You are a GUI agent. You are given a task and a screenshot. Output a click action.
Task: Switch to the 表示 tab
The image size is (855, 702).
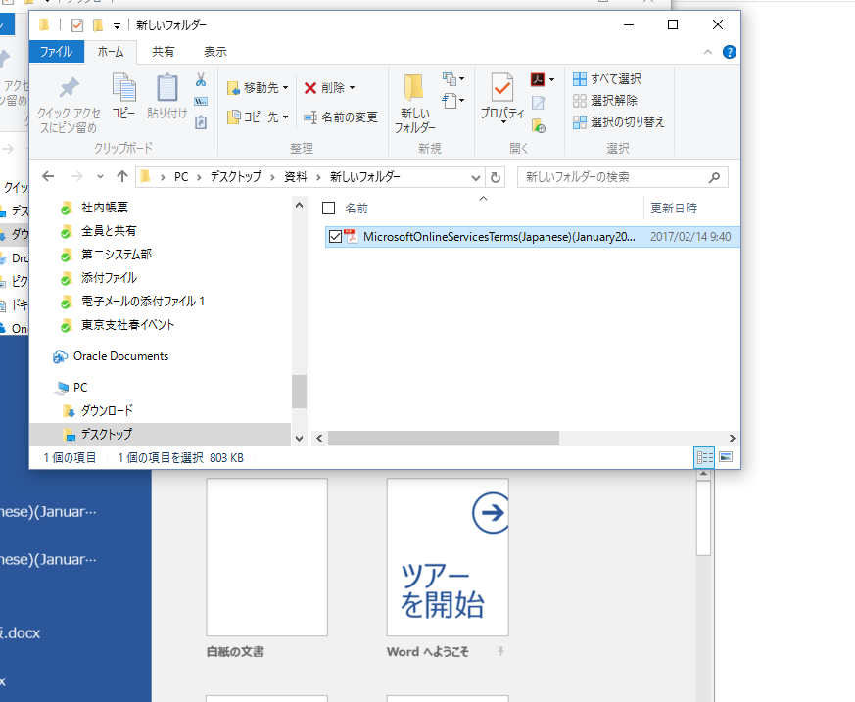tap(215, 52)
